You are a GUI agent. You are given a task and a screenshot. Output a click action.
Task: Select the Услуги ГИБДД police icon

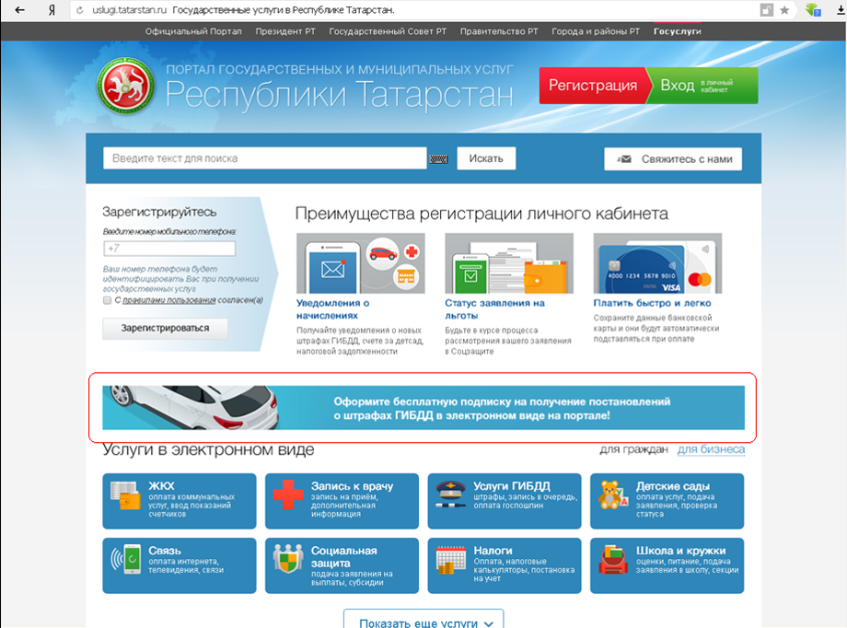(x=450, y=494)
